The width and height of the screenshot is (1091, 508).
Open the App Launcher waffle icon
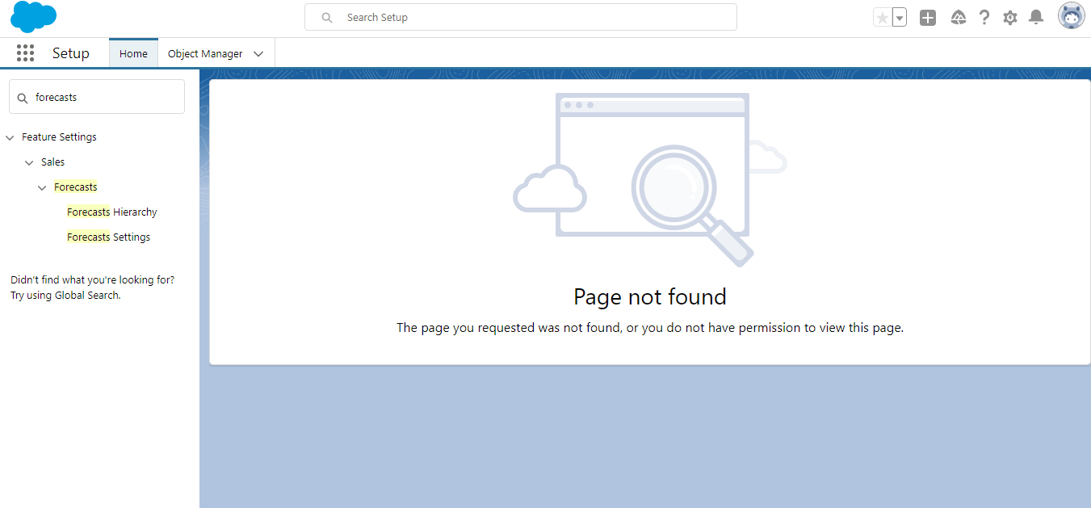(x=25, y=52)
